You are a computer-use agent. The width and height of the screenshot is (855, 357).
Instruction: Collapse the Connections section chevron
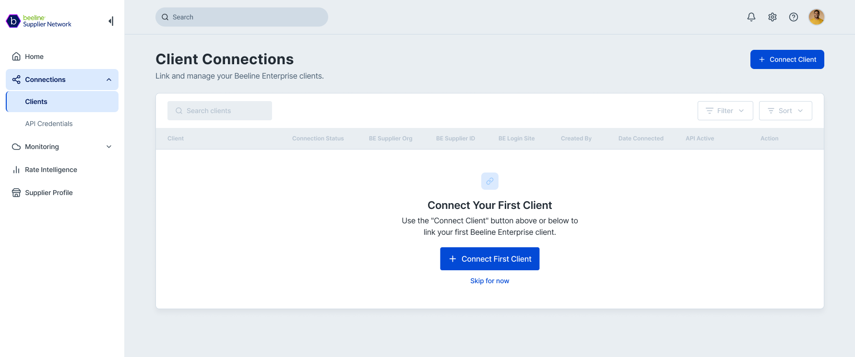tap(109, 80)
